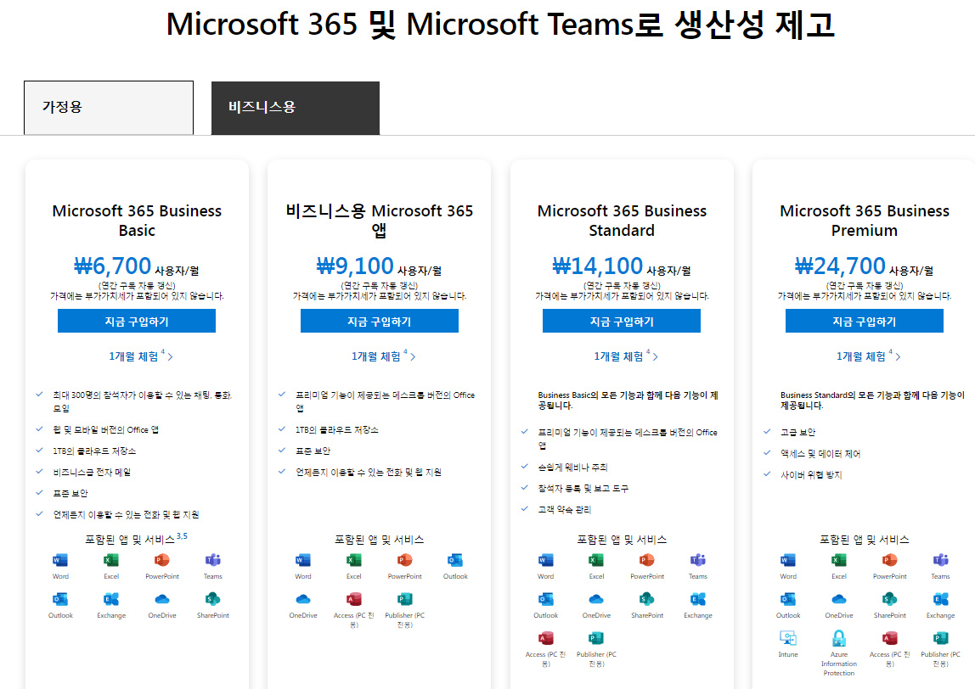Click Publisher icon in 비즈니스용 Microsoft 365 앱 card
Screen dimensions: 975x689
coord(405,600)
